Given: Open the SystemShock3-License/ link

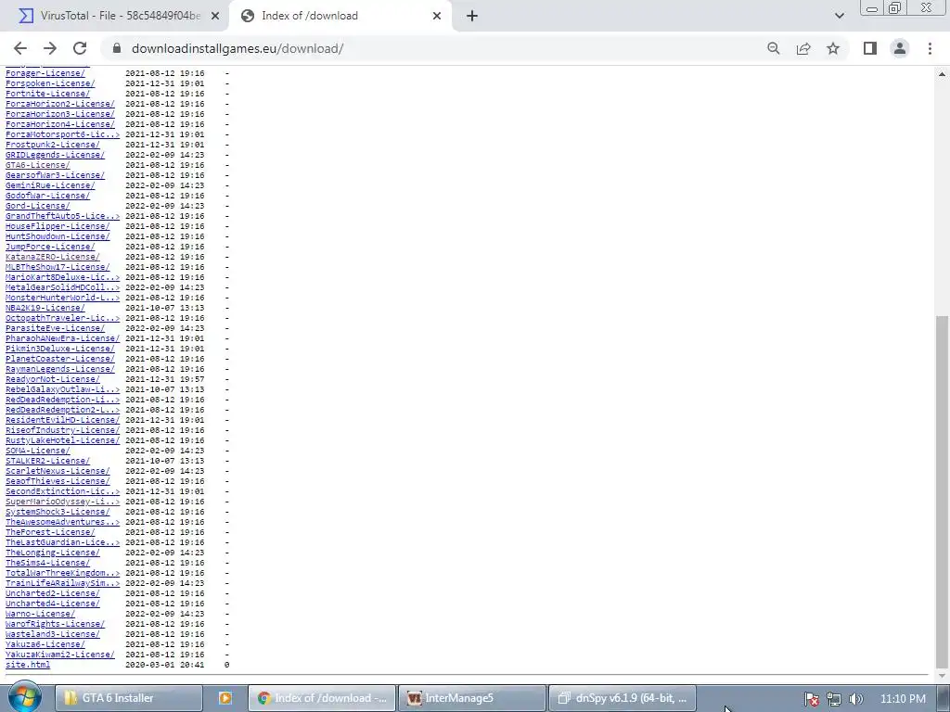Looking at the screenshot, I should pyautogui.click(x=58, y=512).
